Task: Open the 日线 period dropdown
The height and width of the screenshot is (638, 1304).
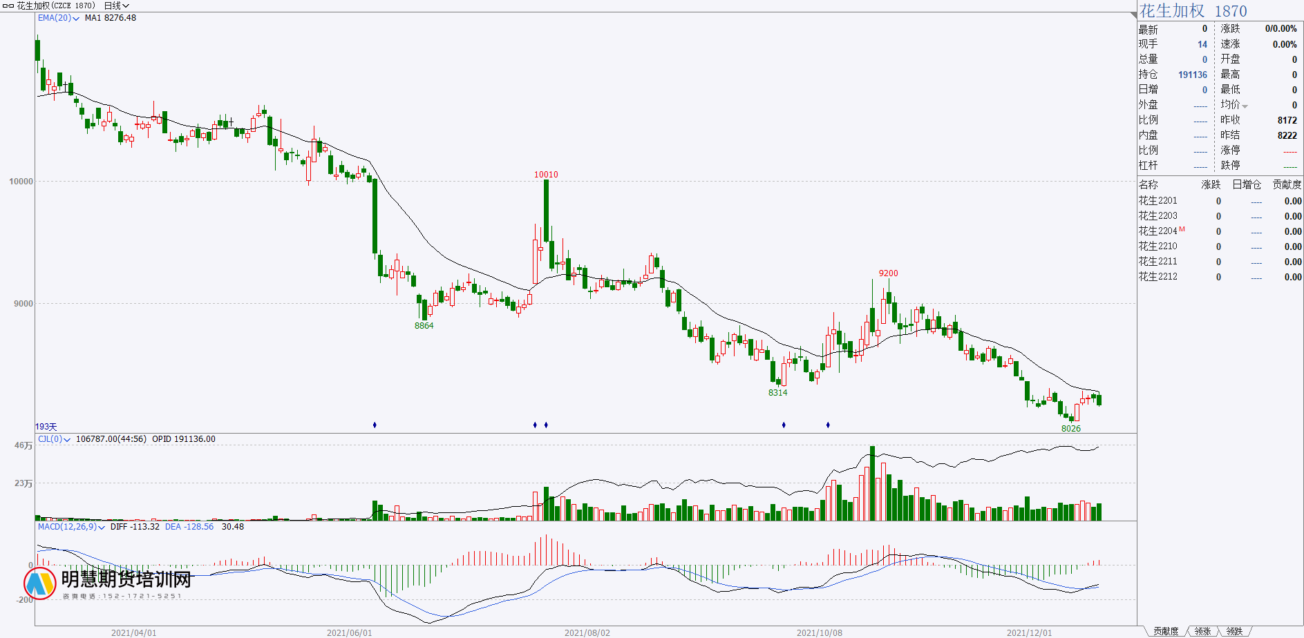Action: [x=117, y=6]
